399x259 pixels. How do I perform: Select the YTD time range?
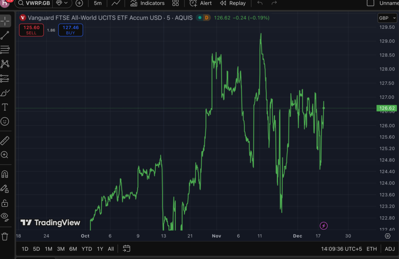point(87,249)
